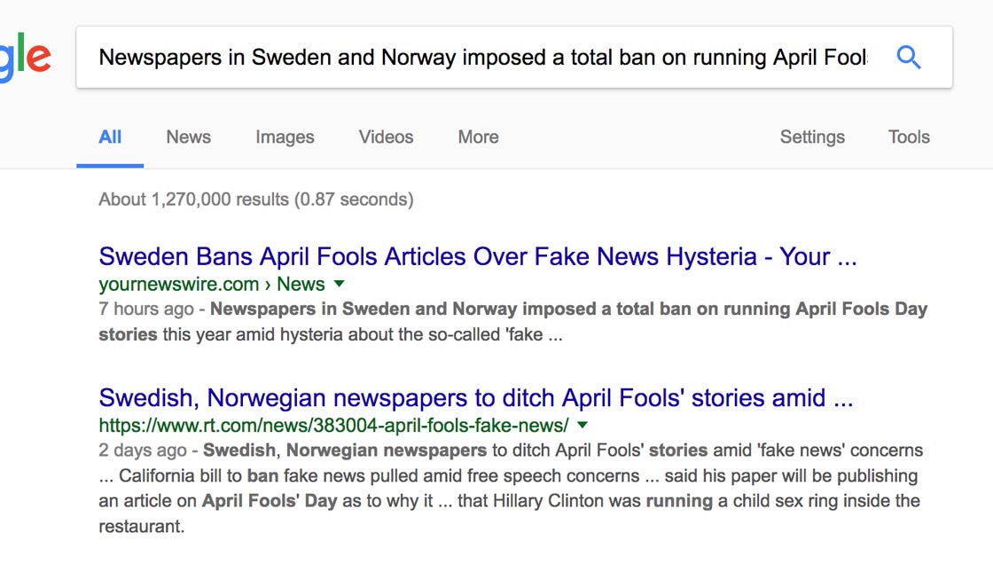Screen dimensions: 993x564
Task: Switch to the Images tab
Action: tap(285, 137)
